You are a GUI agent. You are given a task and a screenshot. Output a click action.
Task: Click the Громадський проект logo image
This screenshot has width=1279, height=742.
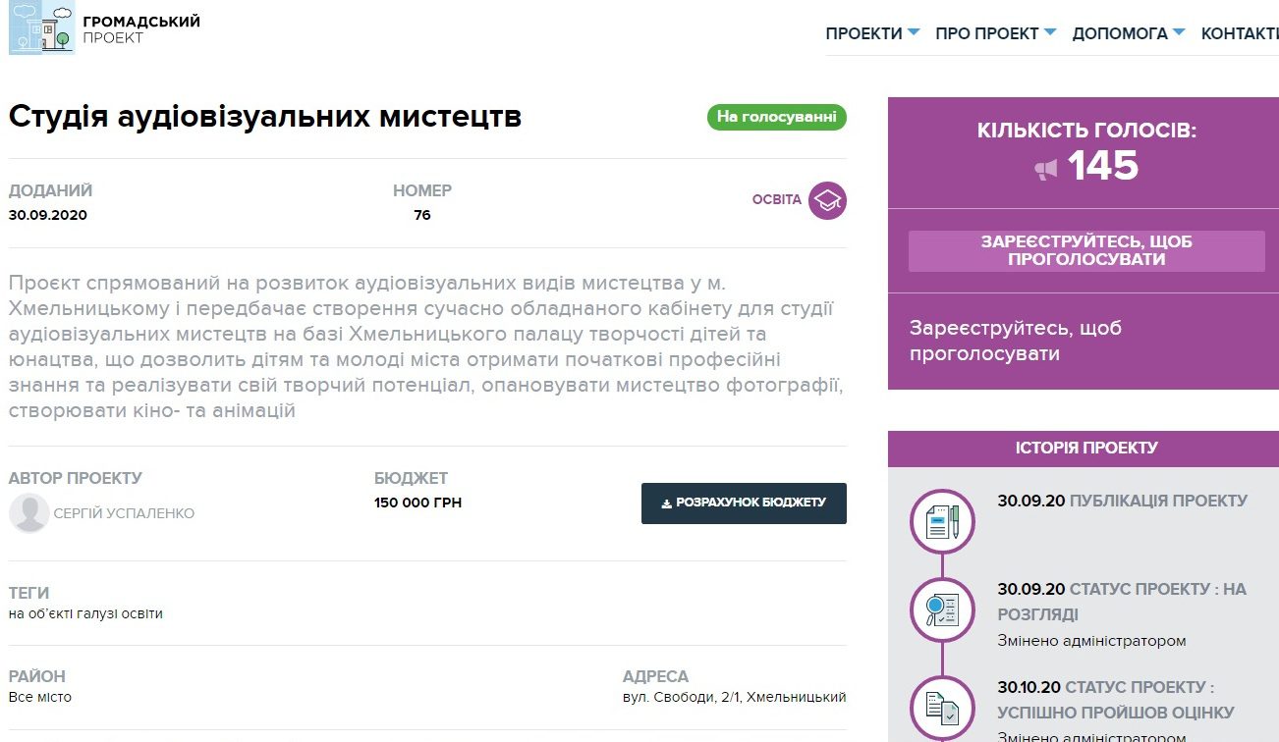point(41,28)
